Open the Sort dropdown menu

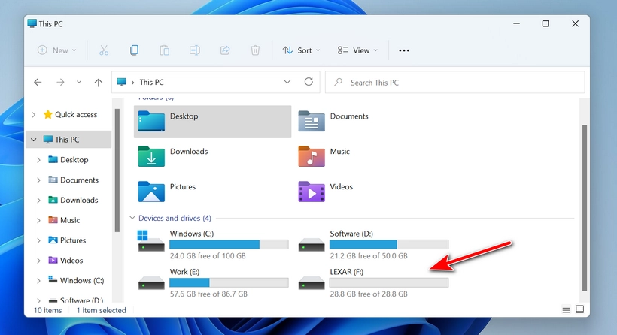click(x=302, y=50)
